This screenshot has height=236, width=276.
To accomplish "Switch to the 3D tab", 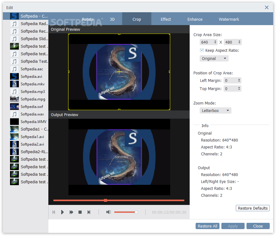I will pos(112,19).
